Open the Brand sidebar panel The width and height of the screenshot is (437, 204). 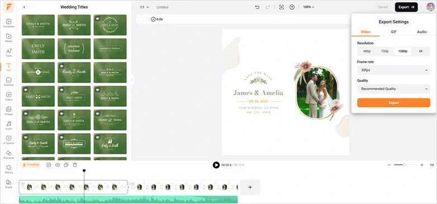[8, 184]
